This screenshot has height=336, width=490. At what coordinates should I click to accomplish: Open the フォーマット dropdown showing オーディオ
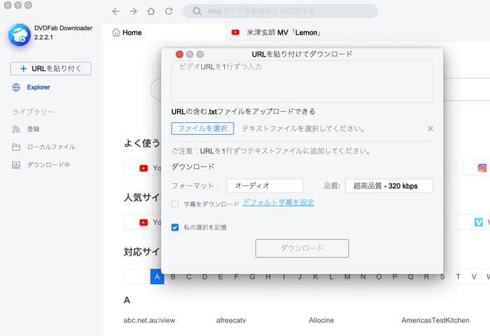265,186
